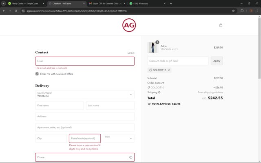Click the GOLOOT10 tag icon chip
261x163 pixels.
click(x=150, y=70)
